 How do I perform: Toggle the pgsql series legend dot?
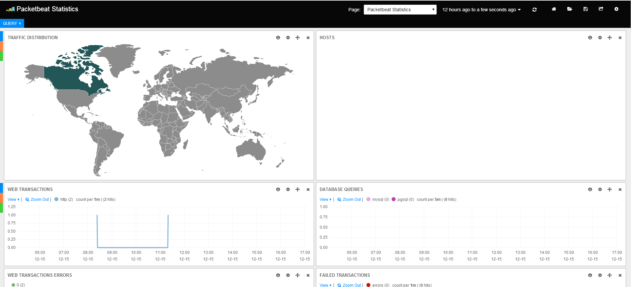tap(394, 200)
